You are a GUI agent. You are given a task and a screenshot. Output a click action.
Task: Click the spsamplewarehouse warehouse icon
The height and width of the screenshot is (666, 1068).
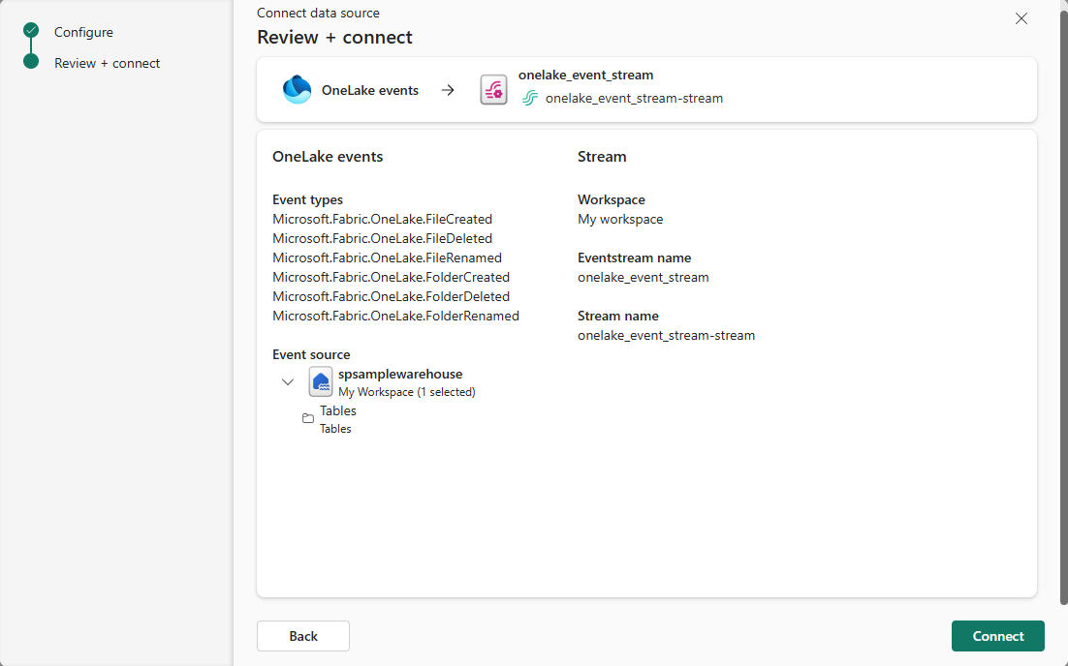[321, 381]
